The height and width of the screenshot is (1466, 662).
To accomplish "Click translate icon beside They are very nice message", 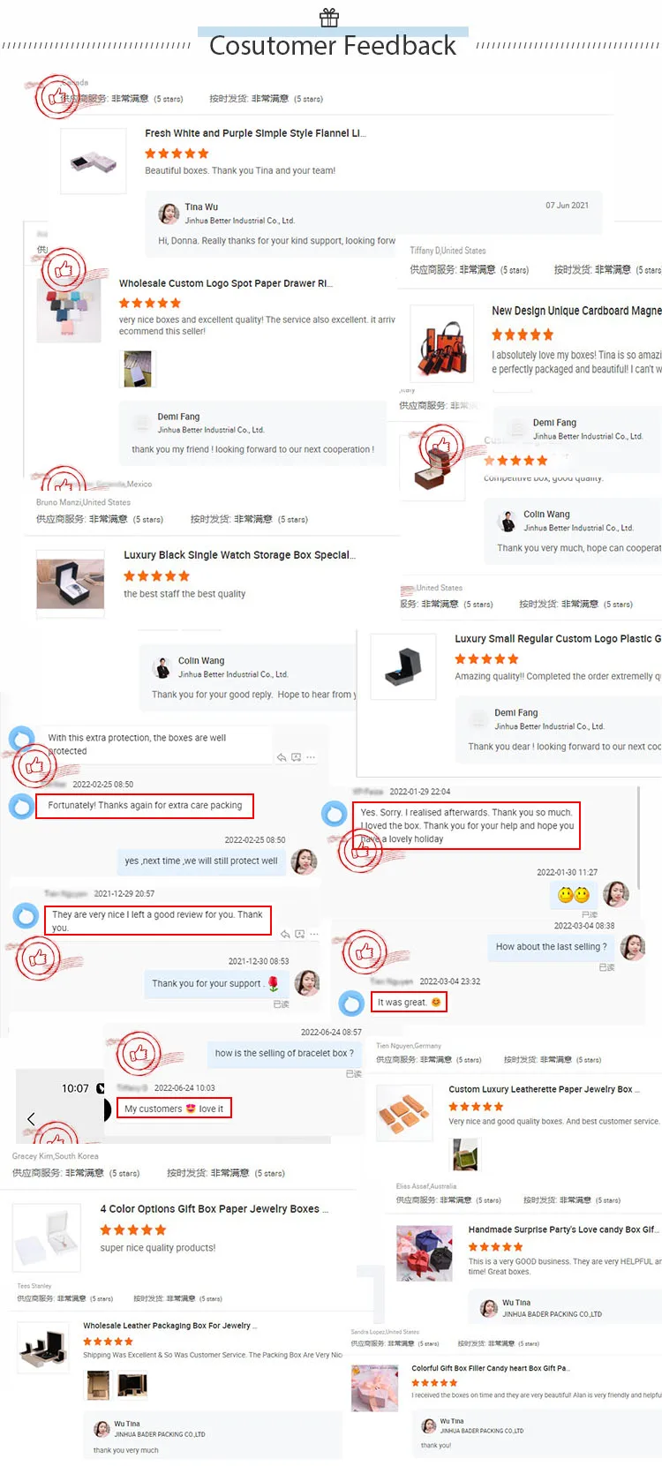I will pos(299,934).
